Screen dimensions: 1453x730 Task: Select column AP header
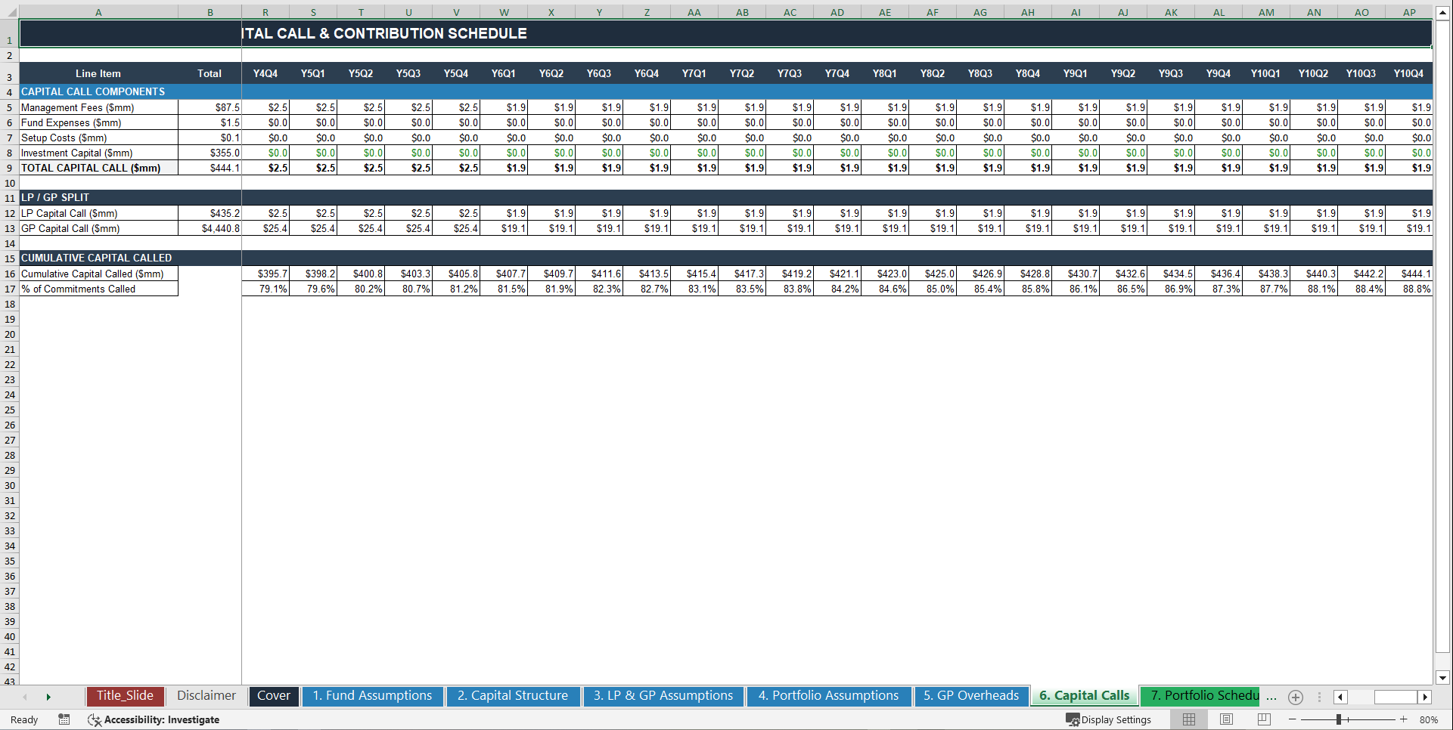point(1408,12)
